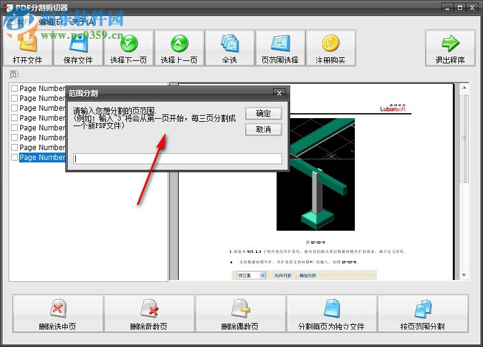Focus the page range input field

[177, 159]
